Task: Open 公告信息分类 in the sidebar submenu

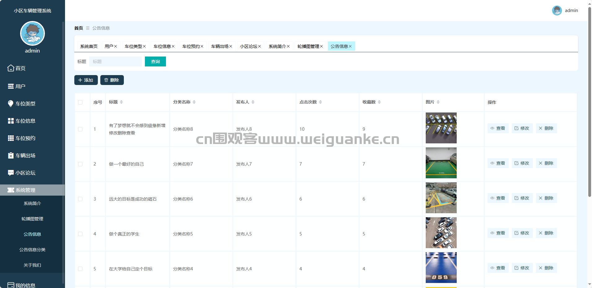Action: pos(32,250)
